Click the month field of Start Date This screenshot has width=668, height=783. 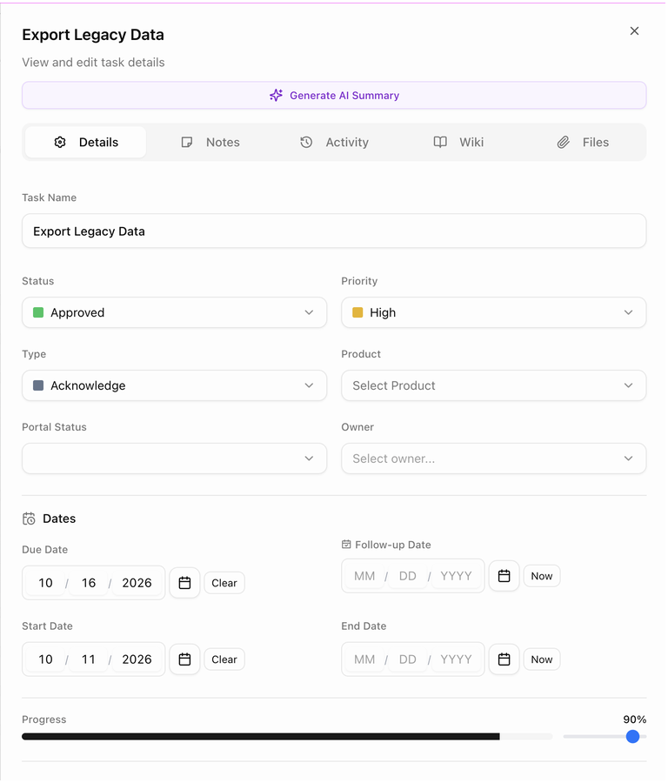pyautogui.click(x=45, y=659)
